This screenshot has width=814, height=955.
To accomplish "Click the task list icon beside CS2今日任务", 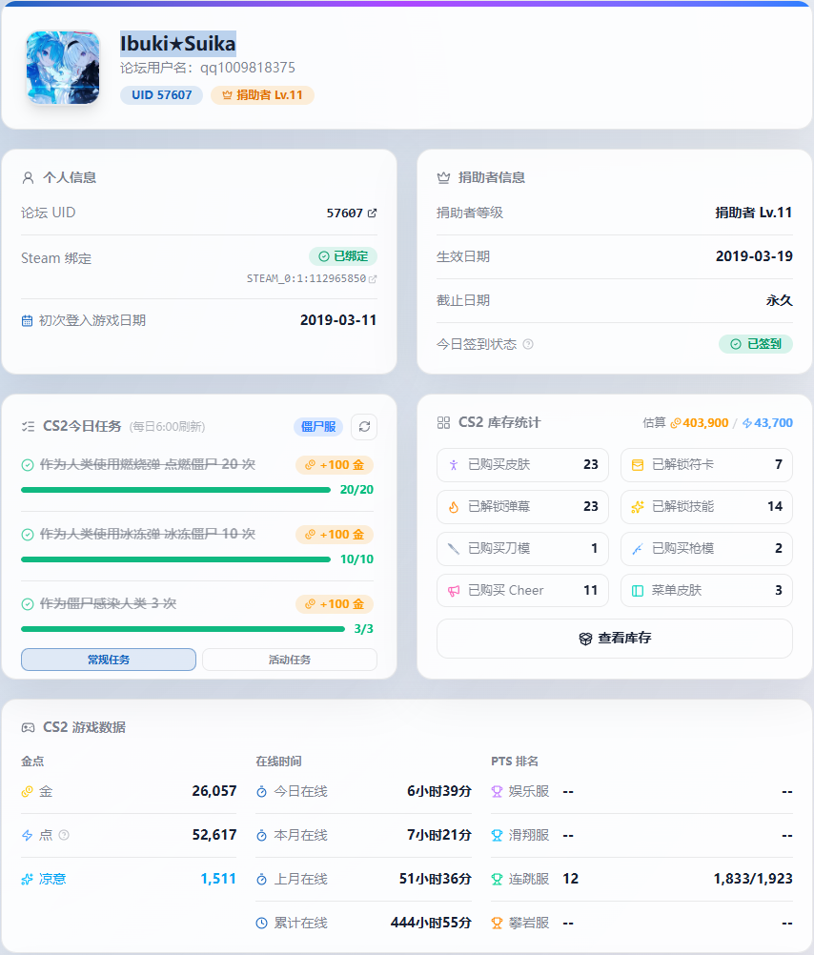I will pyautogui.click(x=28, y=426).
